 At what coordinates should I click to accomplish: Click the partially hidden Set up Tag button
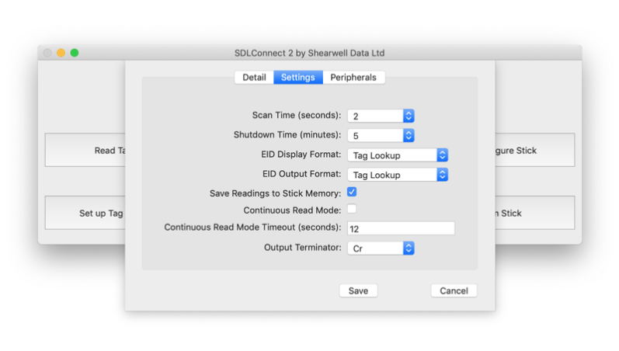coord(85,214)
